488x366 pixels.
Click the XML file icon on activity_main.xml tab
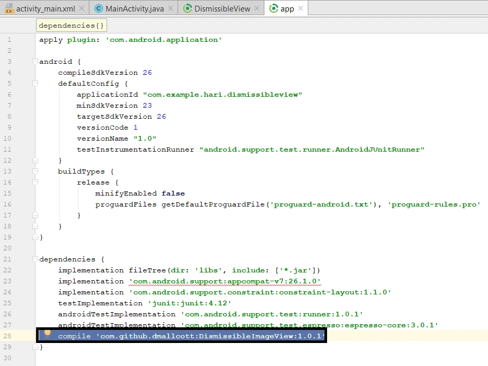9,8
